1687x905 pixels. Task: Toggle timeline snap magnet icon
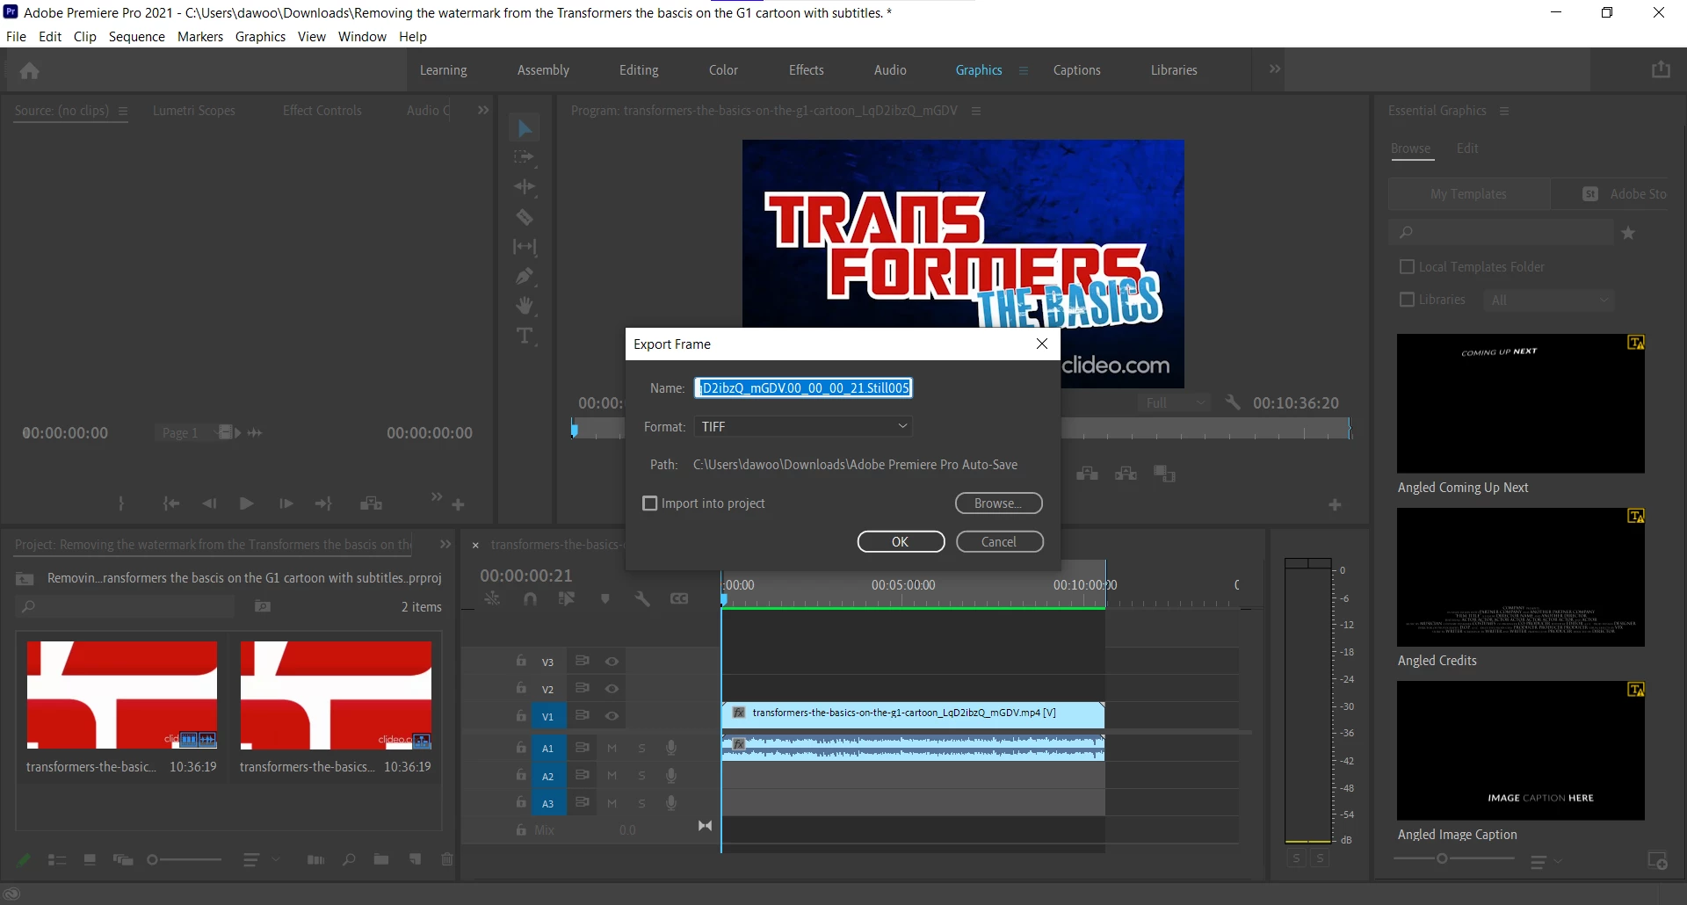tap(530, 598)
